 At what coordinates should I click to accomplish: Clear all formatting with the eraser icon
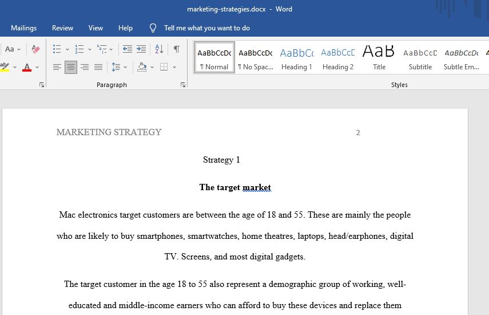click(35, 49)
